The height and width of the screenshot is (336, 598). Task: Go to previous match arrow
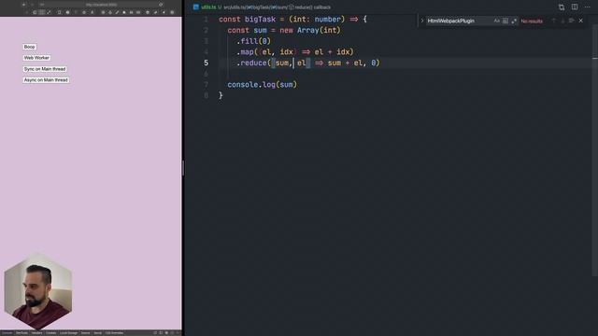[x=554, y=21]
